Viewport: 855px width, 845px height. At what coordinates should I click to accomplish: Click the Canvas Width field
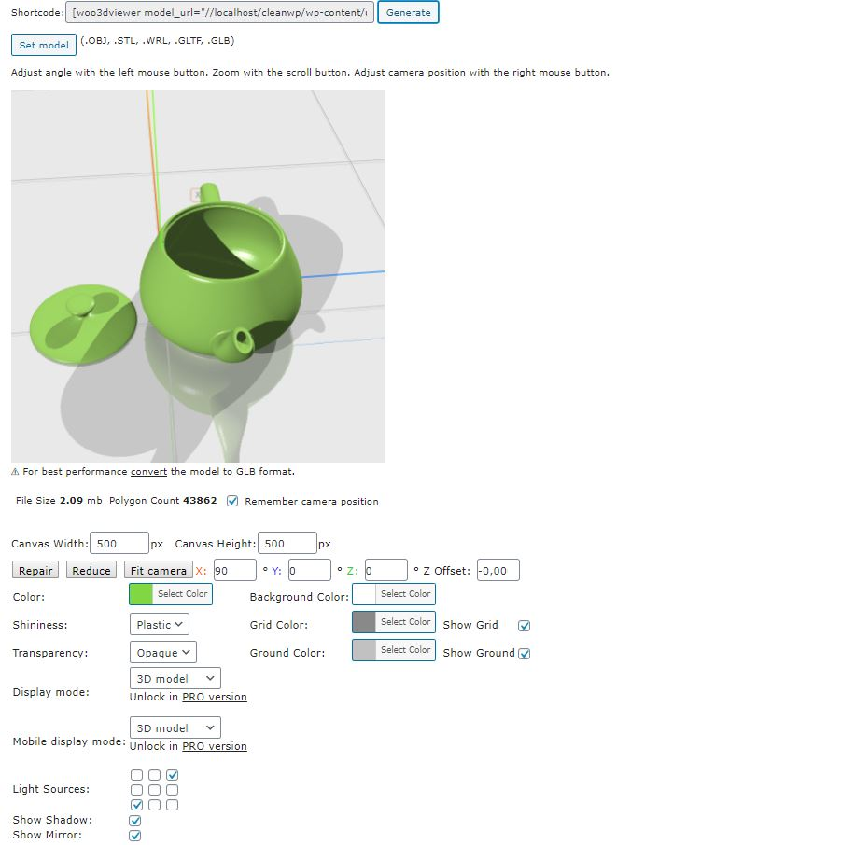click(119, 543)
